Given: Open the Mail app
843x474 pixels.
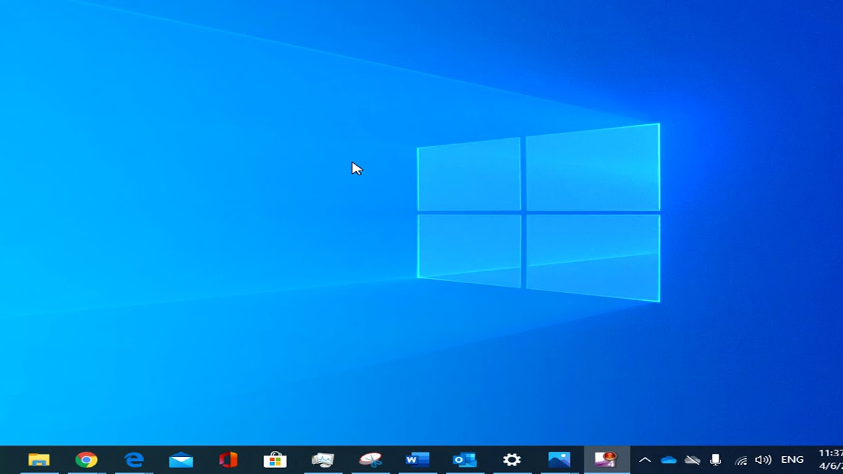Looking at the screenshot, I should pos(181,460).
